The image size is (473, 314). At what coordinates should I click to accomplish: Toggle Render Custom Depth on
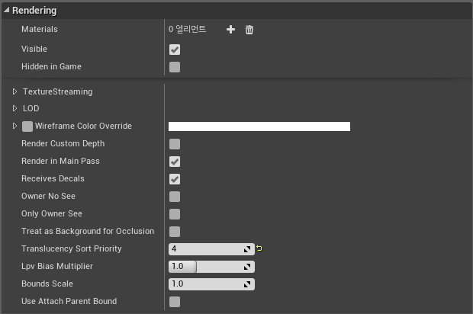pyautogui.click(x=175, y=144)
